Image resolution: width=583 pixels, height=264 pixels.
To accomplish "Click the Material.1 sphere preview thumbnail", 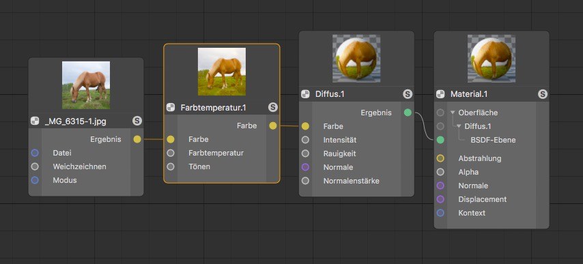I will pos(492,58).
